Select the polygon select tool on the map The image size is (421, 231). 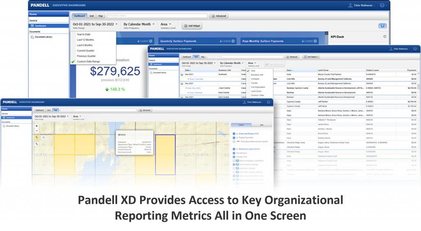pyautogui.click(x=43, y=137)
